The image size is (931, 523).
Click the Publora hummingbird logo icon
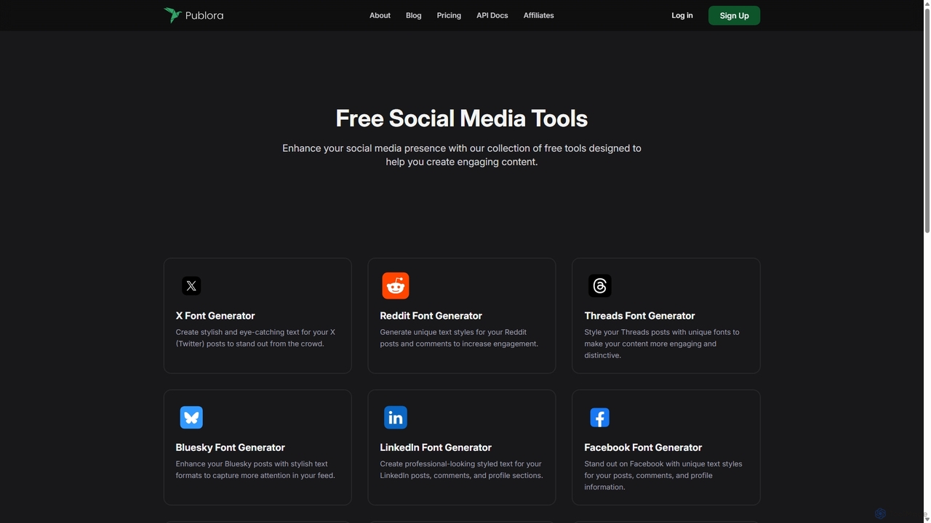click(172, 15)
